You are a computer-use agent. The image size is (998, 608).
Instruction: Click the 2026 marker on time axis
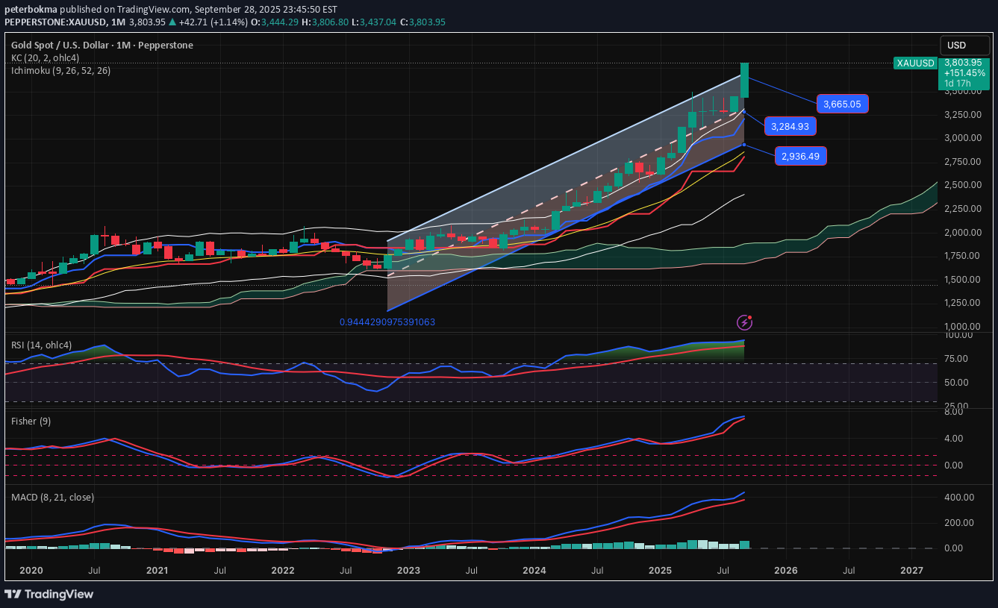785,571
